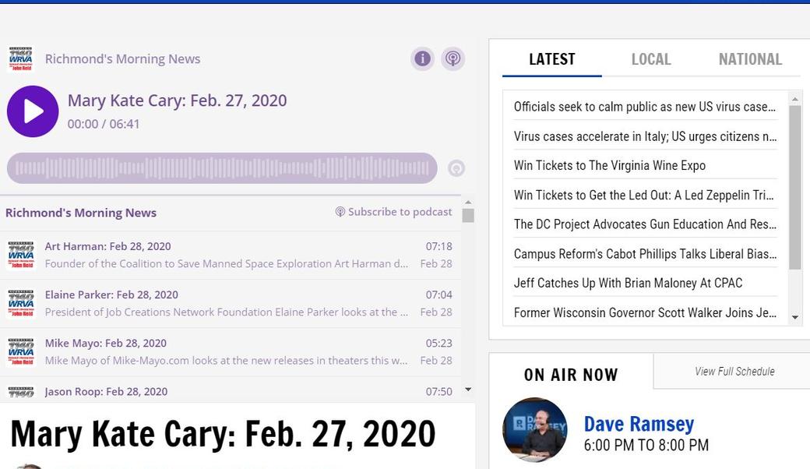Open View Full Schedule

pos(734,372)
